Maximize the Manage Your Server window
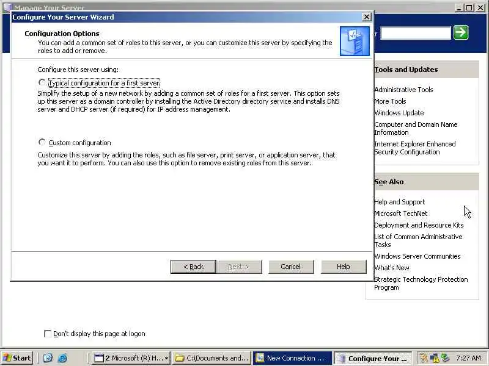Viewport: 489px width, 366px height. [x=469, y=7]
